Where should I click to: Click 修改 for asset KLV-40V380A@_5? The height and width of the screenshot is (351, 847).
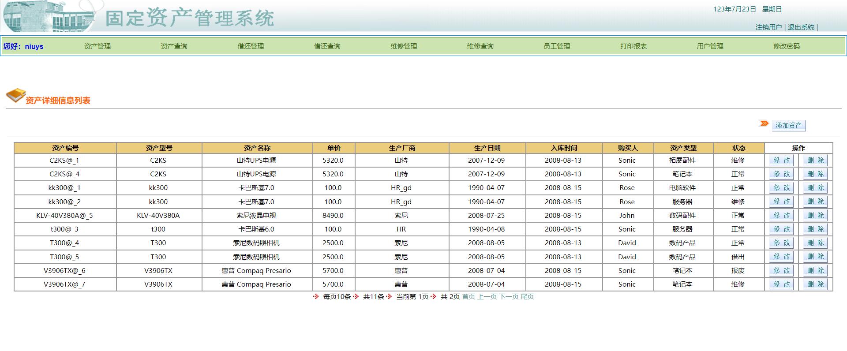tap(781, 216)
